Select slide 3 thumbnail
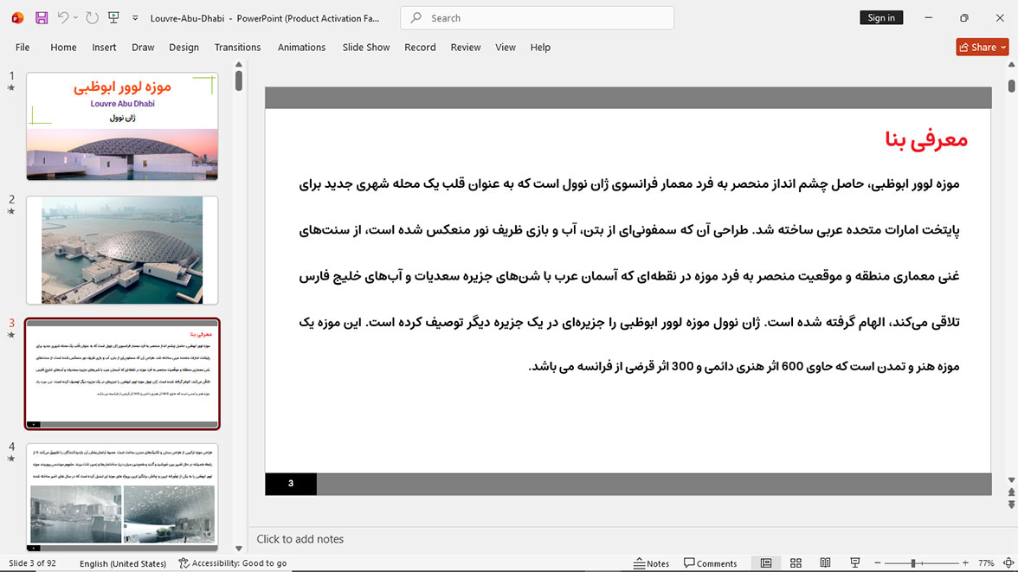The height and width of the screenshot is (572, 1018). pos(122,373)
